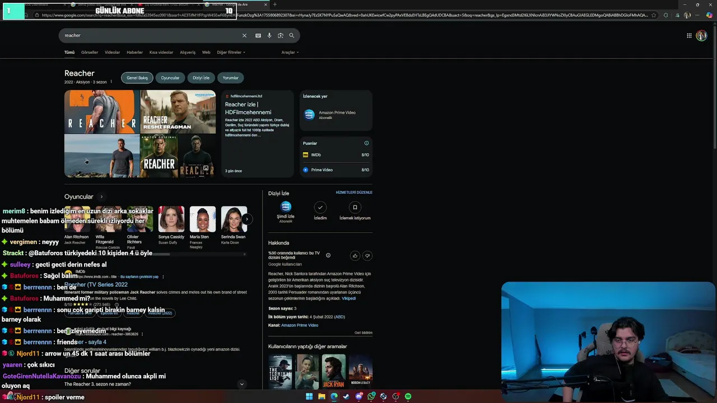Click the Oyuncular chip button
The height and width of the screenshot is (403, 717).
pyautogui.click(x=170, y=78)
